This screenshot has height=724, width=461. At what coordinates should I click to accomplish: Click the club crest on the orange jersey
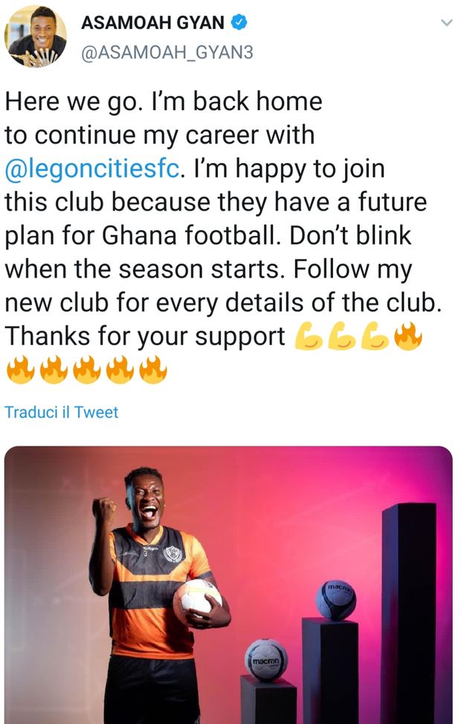(173, 554)
